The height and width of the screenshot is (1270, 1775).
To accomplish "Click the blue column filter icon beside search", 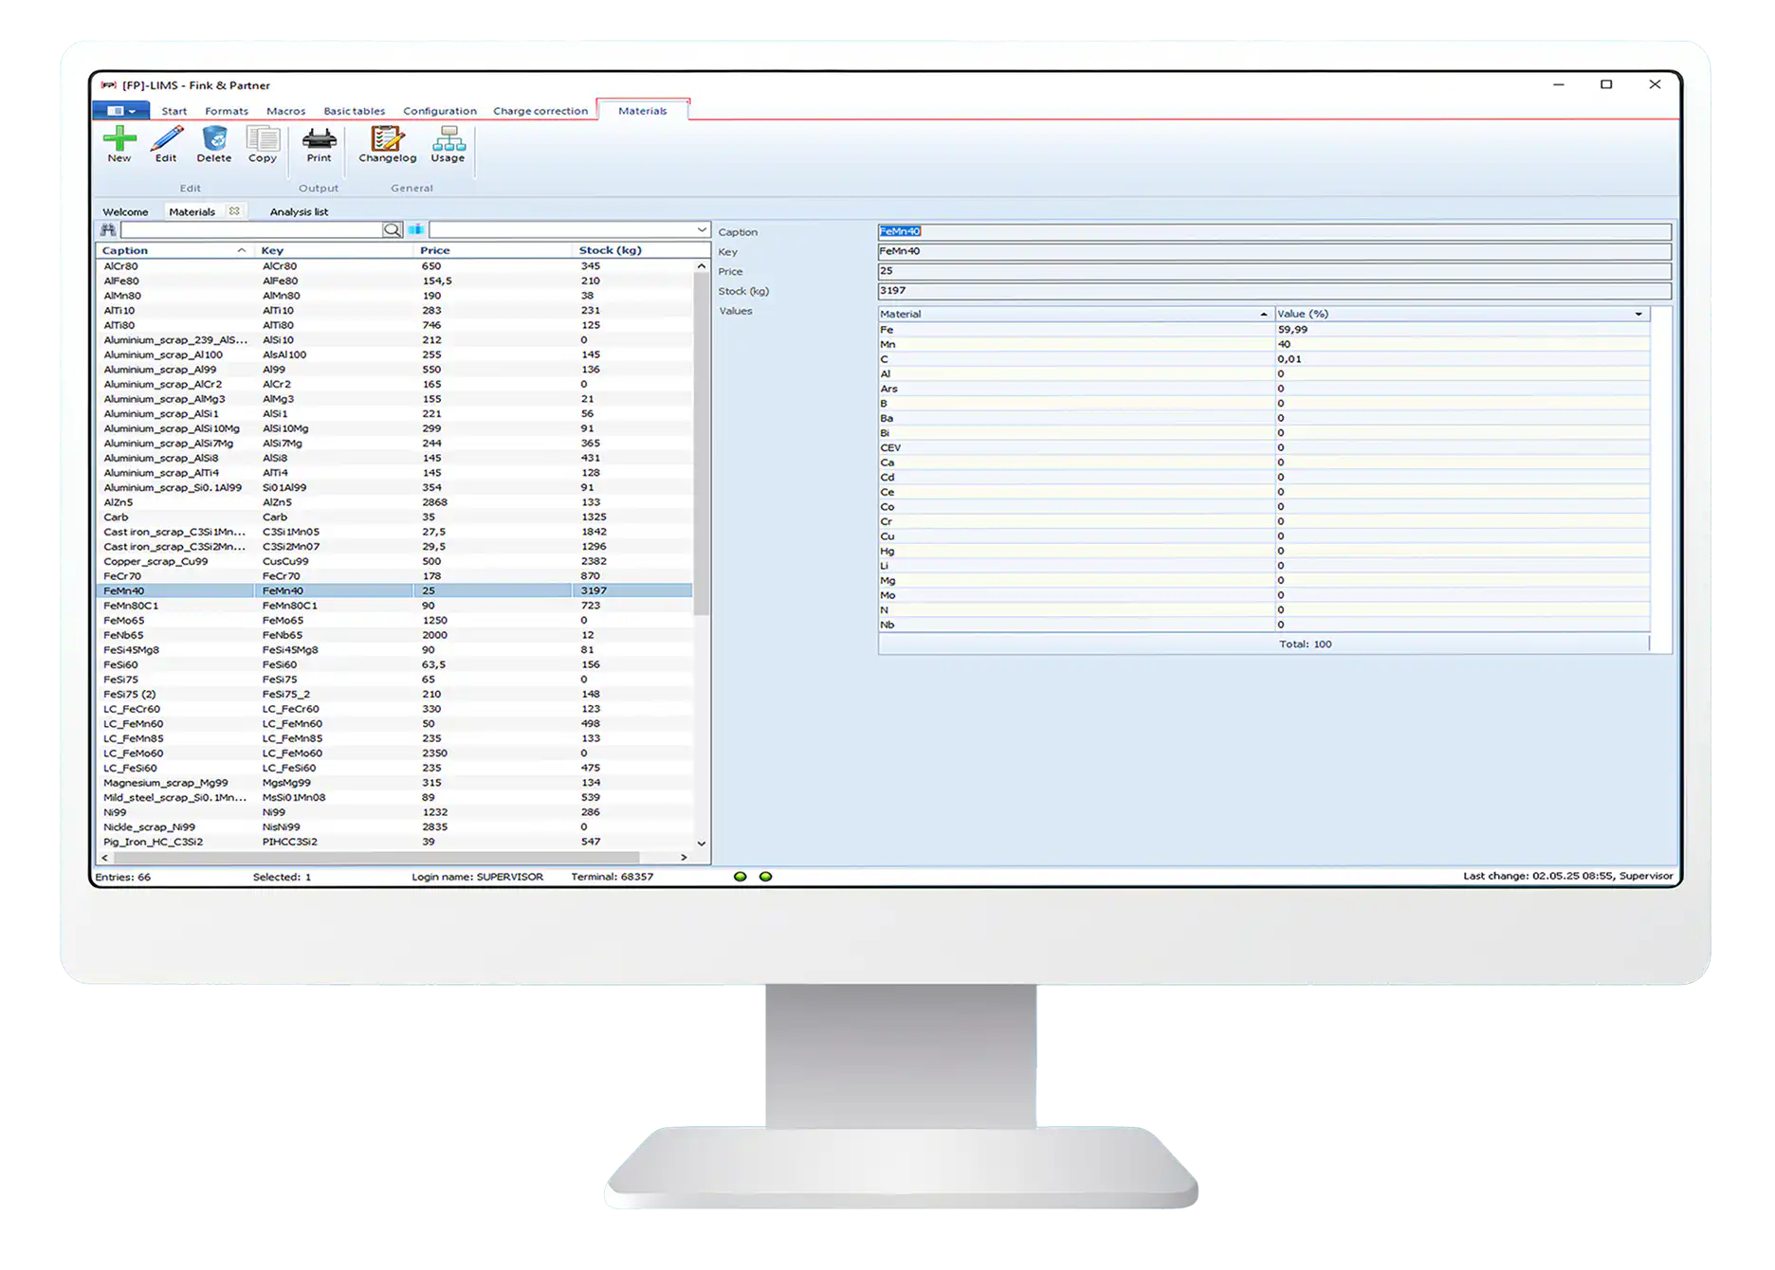I will tap(416, 229).
